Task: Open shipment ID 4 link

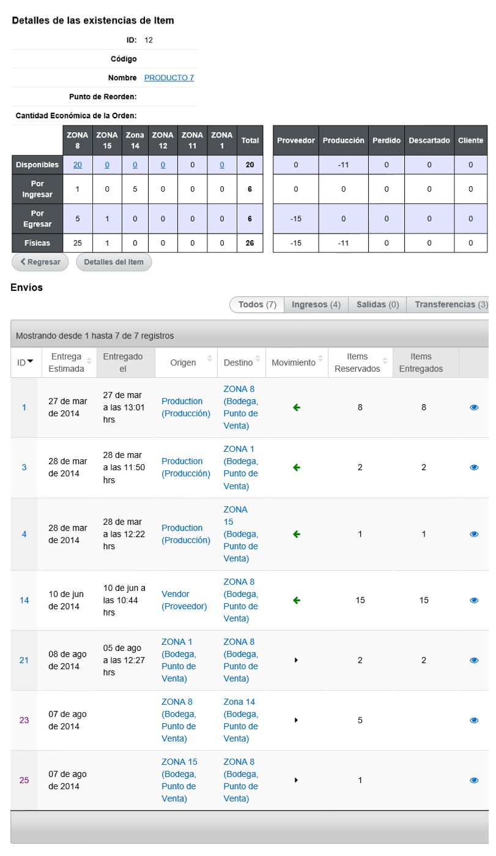Action: pyautogui.click(x=24, y=534)
